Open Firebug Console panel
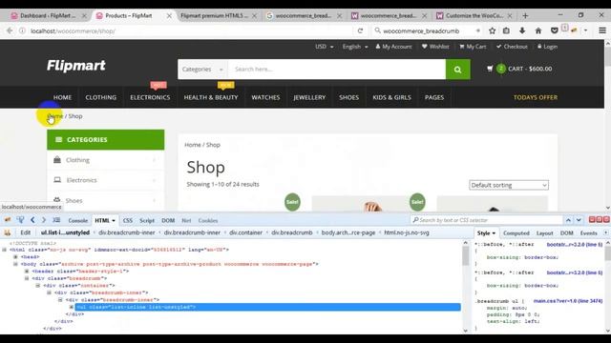The height and width of the screenshot is (343, 611). 78,220
